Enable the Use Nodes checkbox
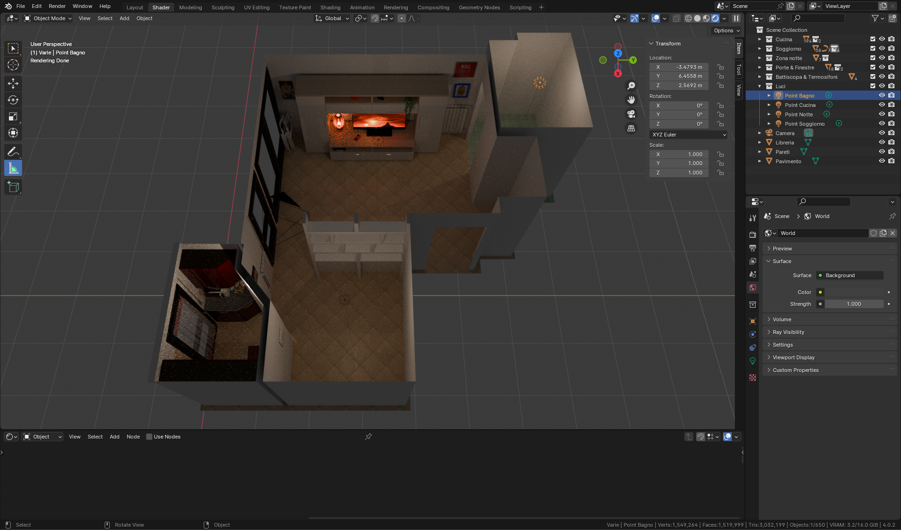 tap(149, 437)
